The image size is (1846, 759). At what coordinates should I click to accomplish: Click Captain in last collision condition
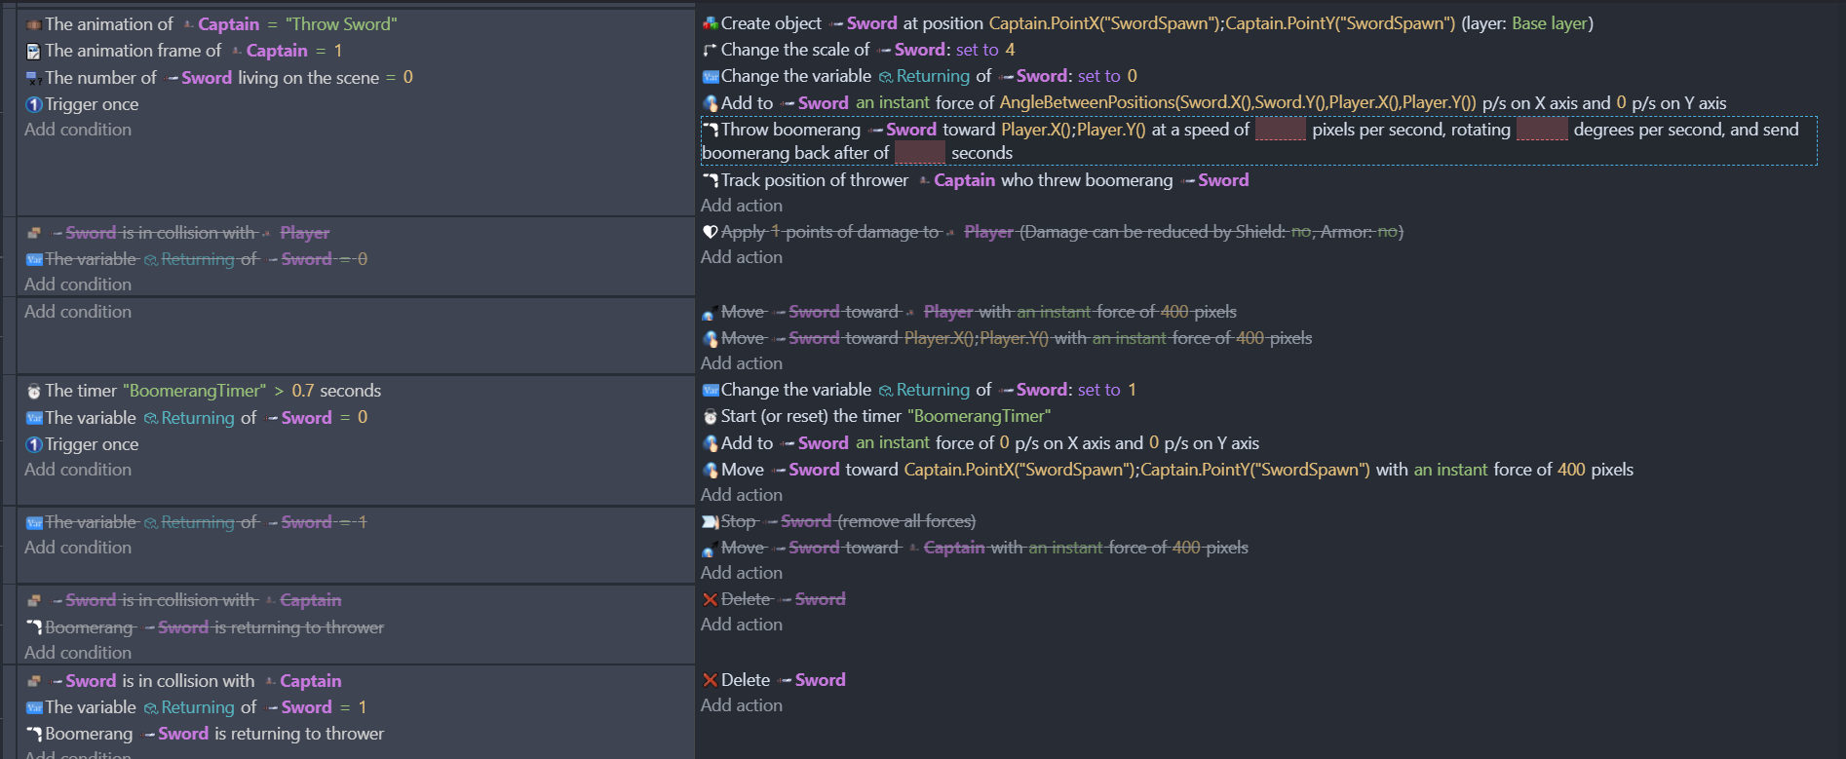click(310, 681)
